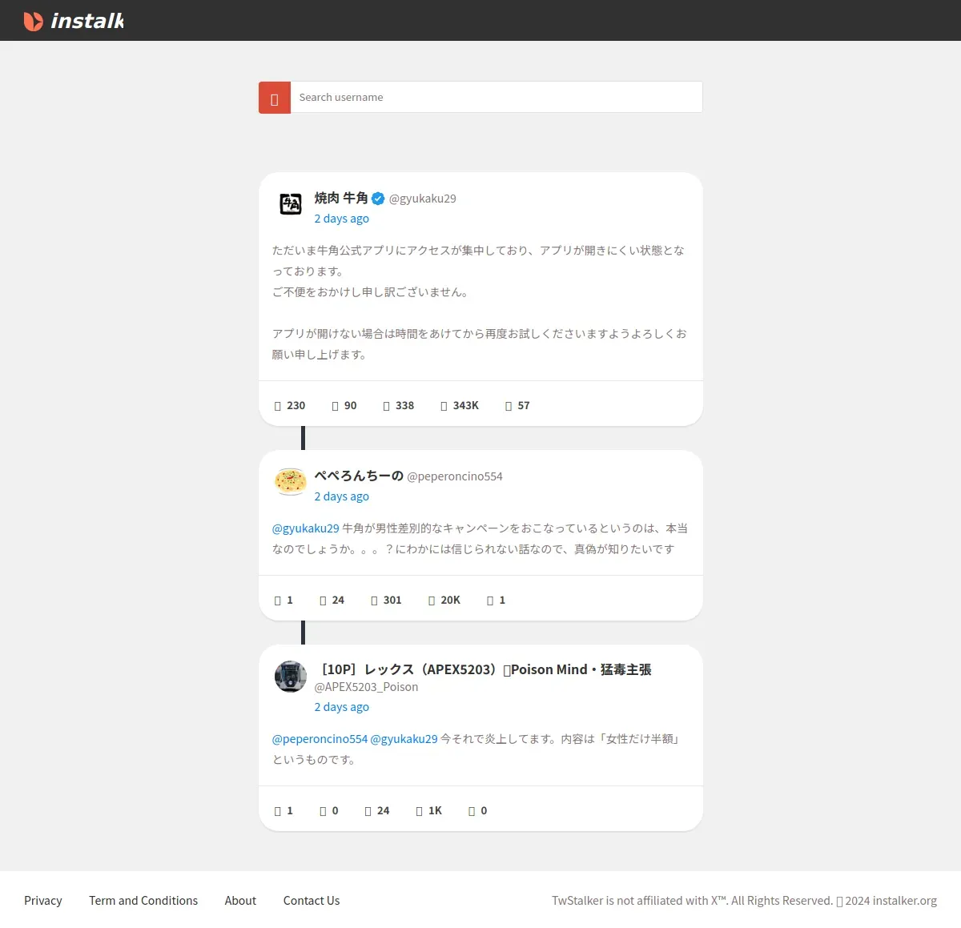Click the icon beside count 1 in the APEX5203 post

[x=278, y=811]
